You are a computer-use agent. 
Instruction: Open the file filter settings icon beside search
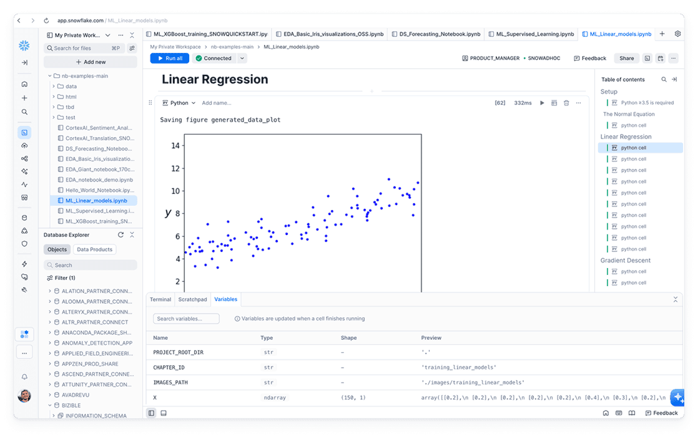click(x=132, y=48)
